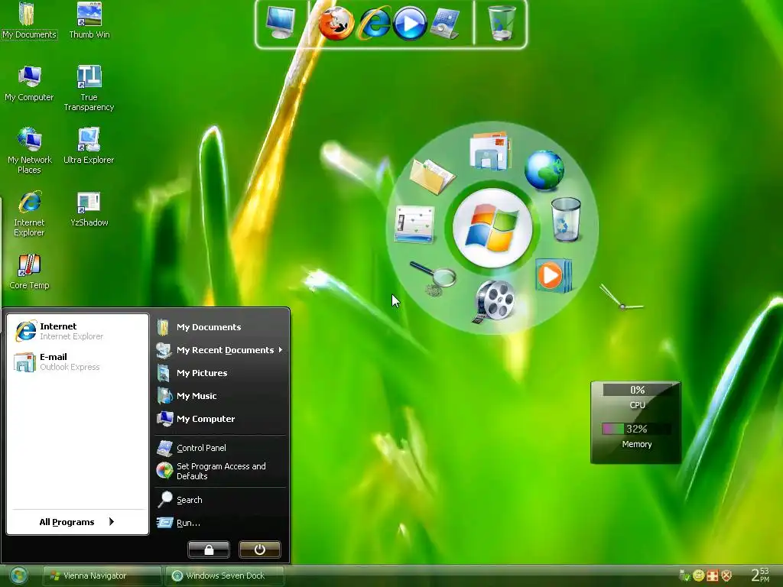The height and width of the screenshot is (587, 783).
Task: Open Control Panel from start menu
Action: coord(220,448)
